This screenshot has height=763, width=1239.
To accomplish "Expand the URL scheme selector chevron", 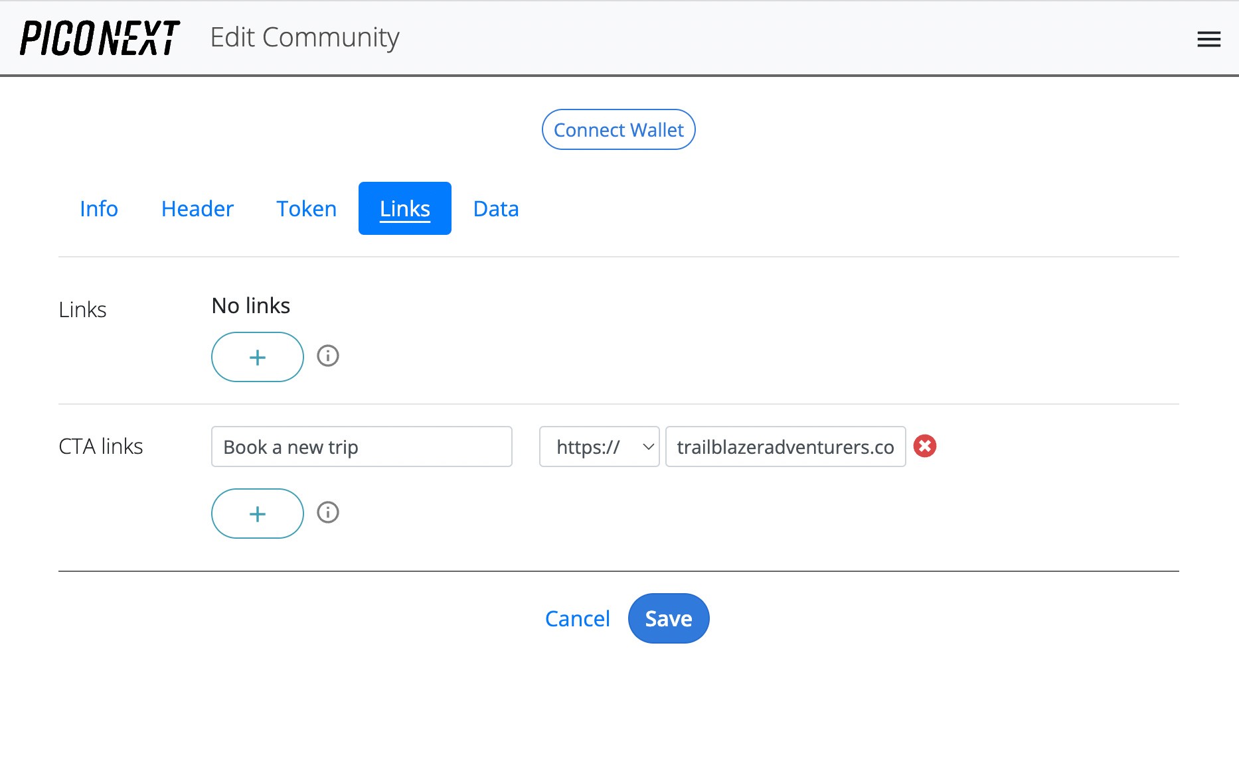I will click(x=647, y=447).
